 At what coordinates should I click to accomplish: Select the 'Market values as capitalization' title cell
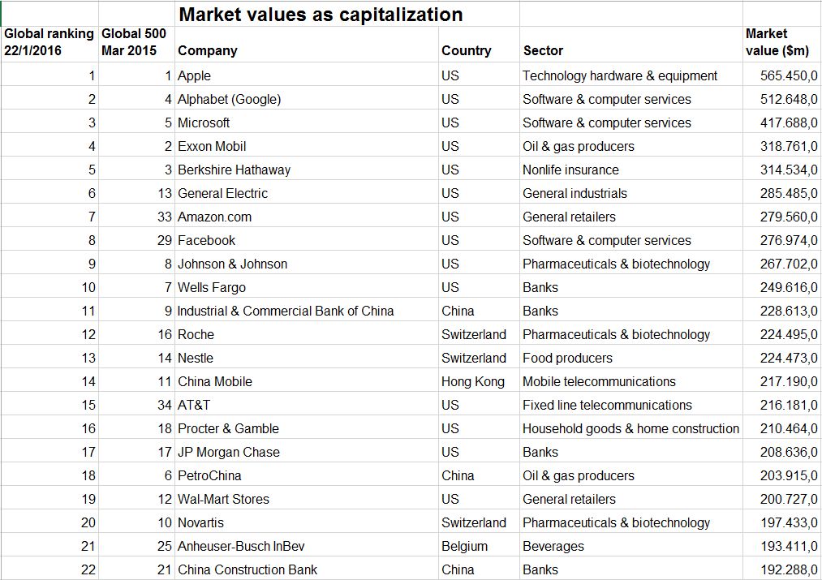click(x=321, y=14)
